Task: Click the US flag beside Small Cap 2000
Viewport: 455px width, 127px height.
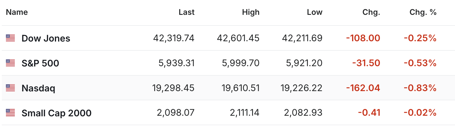Action: click(10, 113)
